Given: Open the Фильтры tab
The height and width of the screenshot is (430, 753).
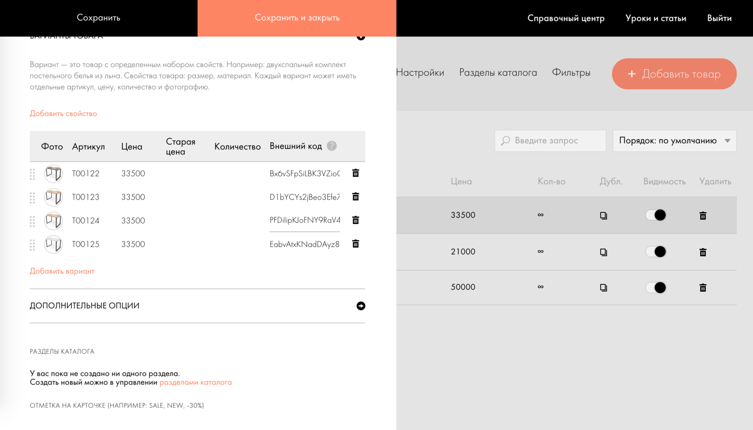Looking at the screenshot, I should click(571, 73).
